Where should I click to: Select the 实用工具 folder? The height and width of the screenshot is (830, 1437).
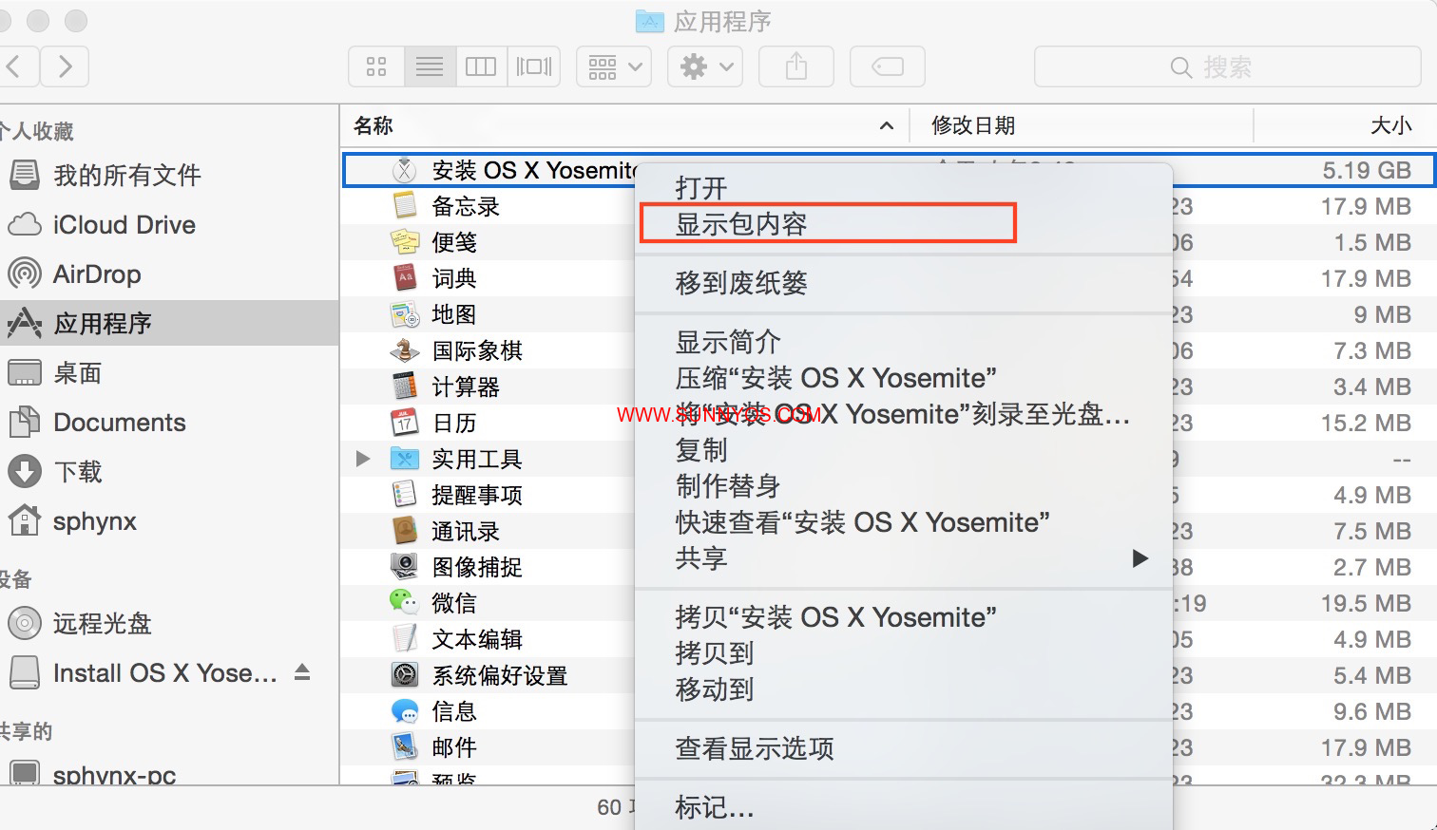(476, 459)
